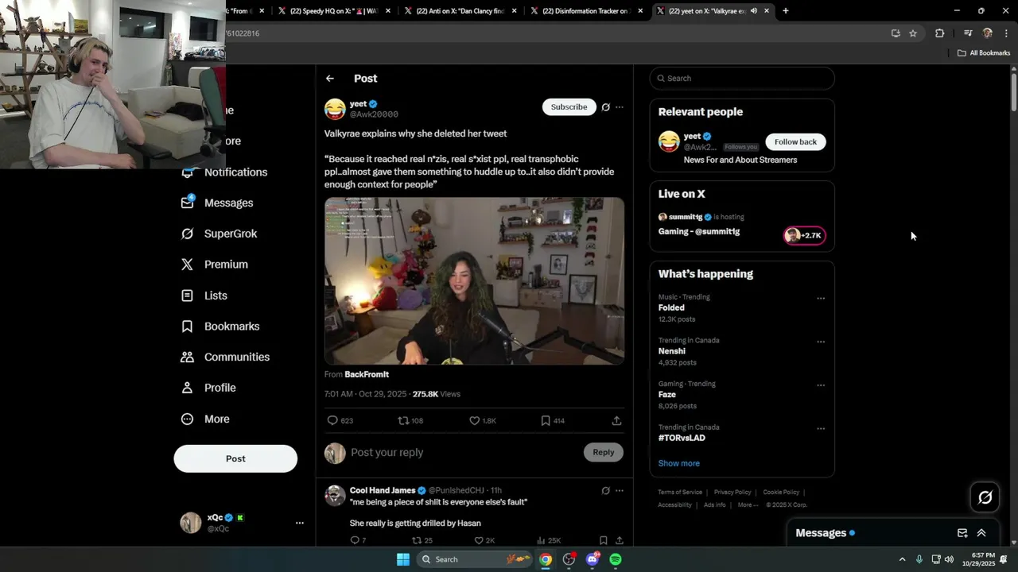
Task: Open a new browser tab
Action: [786, 11]
